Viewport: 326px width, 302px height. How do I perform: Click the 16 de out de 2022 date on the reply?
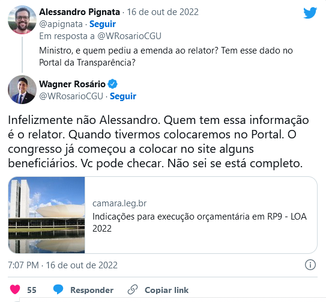(163, 12)
